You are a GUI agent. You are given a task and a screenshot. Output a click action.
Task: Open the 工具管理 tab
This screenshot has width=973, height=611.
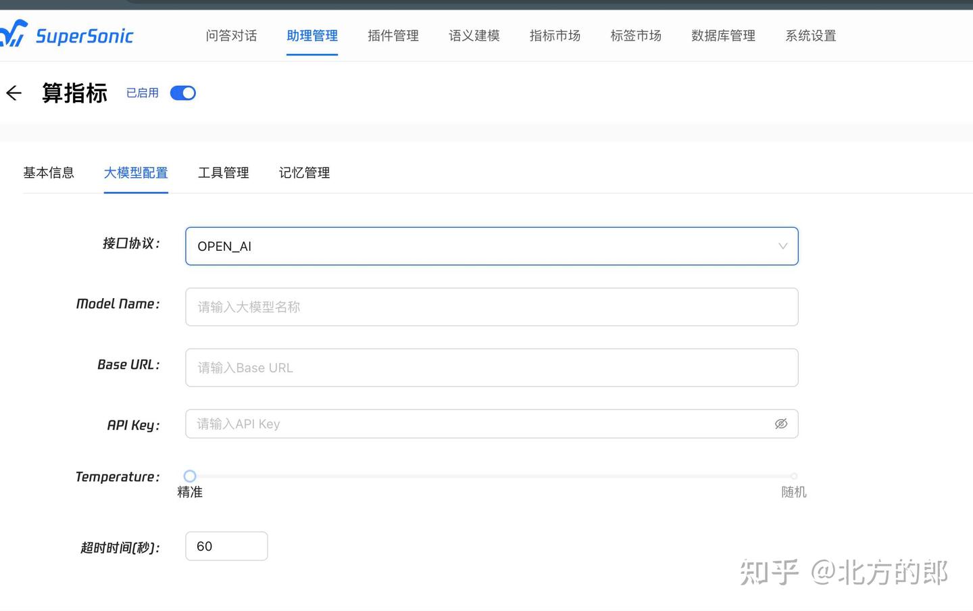pos(223,172)
